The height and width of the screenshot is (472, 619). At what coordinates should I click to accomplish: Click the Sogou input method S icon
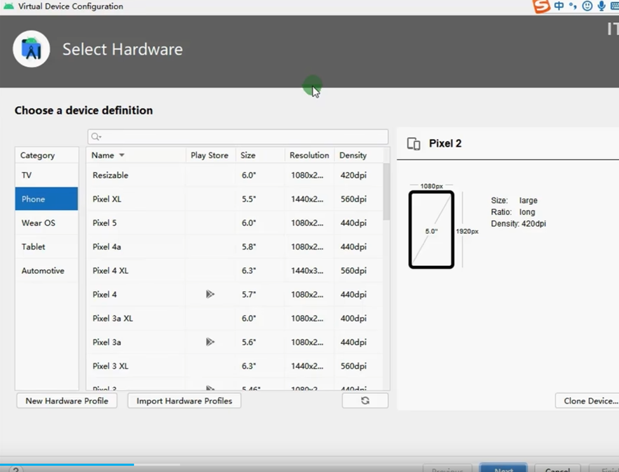pyautogui.click(x=541, y=6)
